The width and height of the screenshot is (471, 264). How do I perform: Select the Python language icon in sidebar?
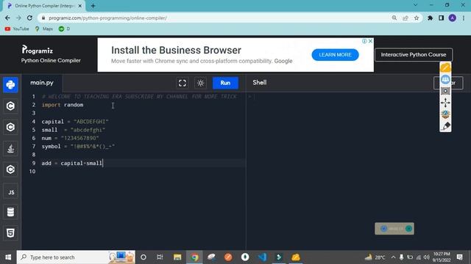pos(10,85)
